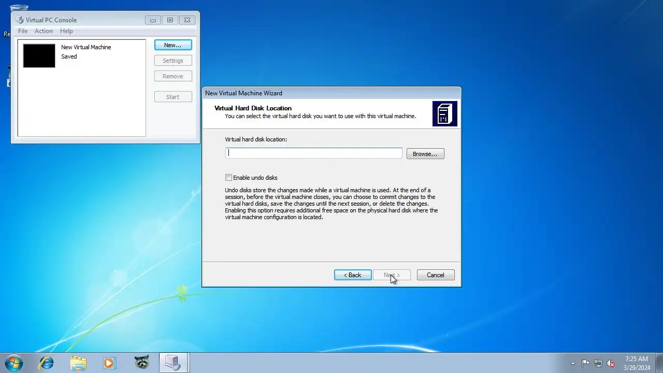This screenshot has height=373, width=663.
Task: Open Windows Explorer folder icon in taskbar
Action: tap(78, 363)
